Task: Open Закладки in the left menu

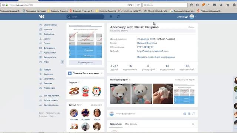Action: [x=48, y=74]
